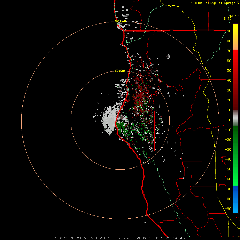Click the -50 value on velocity scale

tap(228, 169)
